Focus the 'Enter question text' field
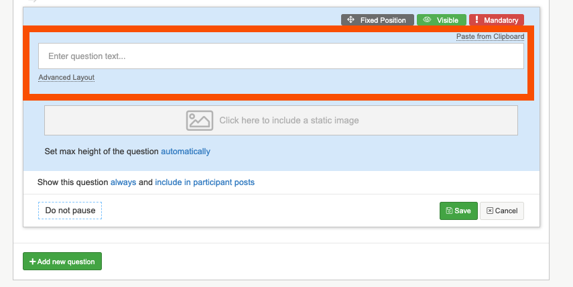573x287 pixels. coord(281,56)
